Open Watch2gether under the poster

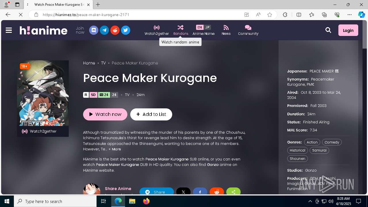43,131
